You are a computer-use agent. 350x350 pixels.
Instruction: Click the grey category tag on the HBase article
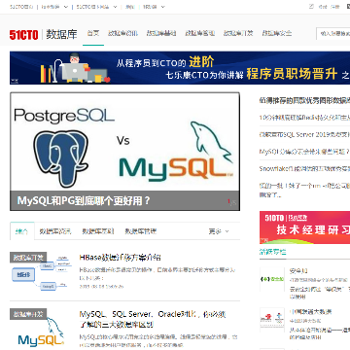[28, 258]
